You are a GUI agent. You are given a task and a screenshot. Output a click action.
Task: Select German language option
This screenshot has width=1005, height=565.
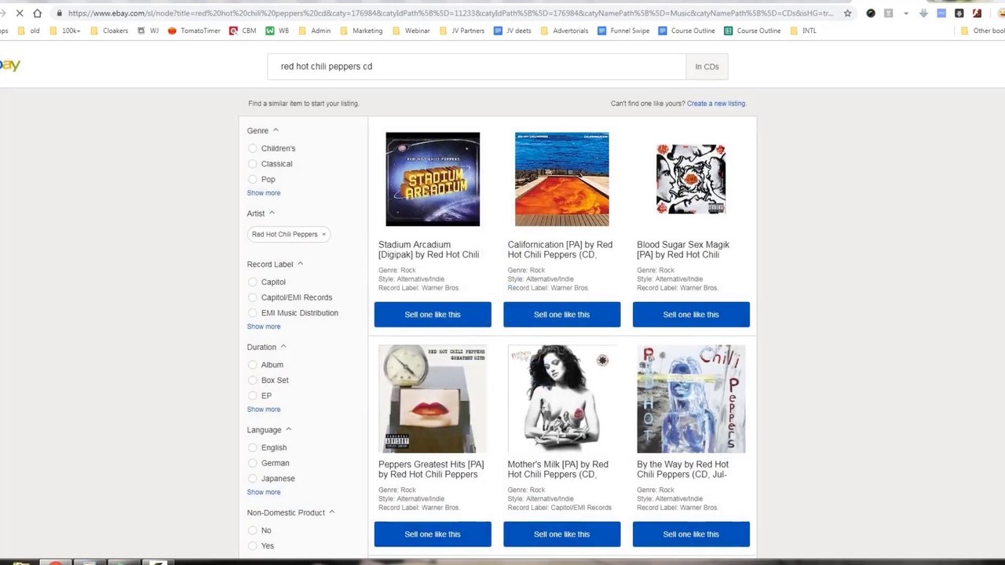[252, 463]
